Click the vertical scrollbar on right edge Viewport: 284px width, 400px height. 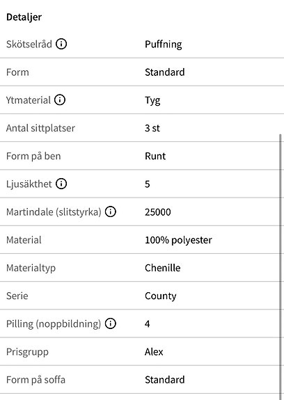coord(281,266)
